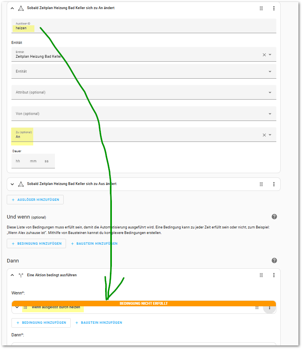The image size is (302, 349).
Task: Clear the Zeitplan Heizung Bad Keller entity
Action: pos(264,55)
